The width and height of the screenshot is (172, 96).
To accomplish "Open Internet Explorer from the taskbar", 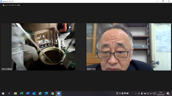I will [x=40, y=94].
